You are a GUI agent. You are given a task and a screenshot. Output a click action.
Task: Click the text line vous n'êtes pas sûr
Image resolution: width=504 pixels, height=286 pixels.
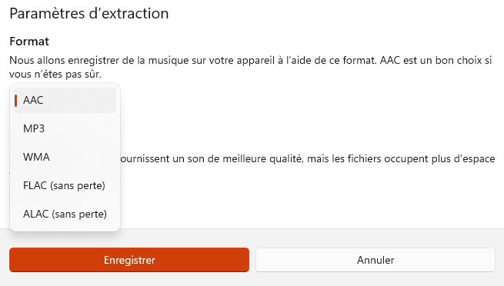point(55,75)
